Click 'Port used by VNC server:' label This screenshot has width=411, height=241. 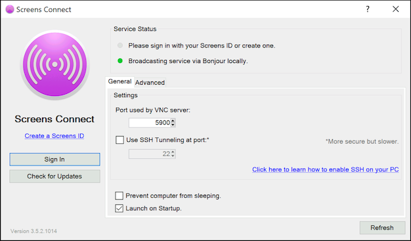pyautogui.click(x=153, y=110)
